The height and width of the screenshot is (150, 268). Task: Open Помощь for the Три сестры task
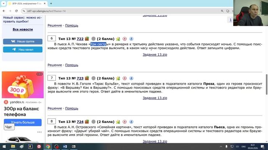[72, 65]
